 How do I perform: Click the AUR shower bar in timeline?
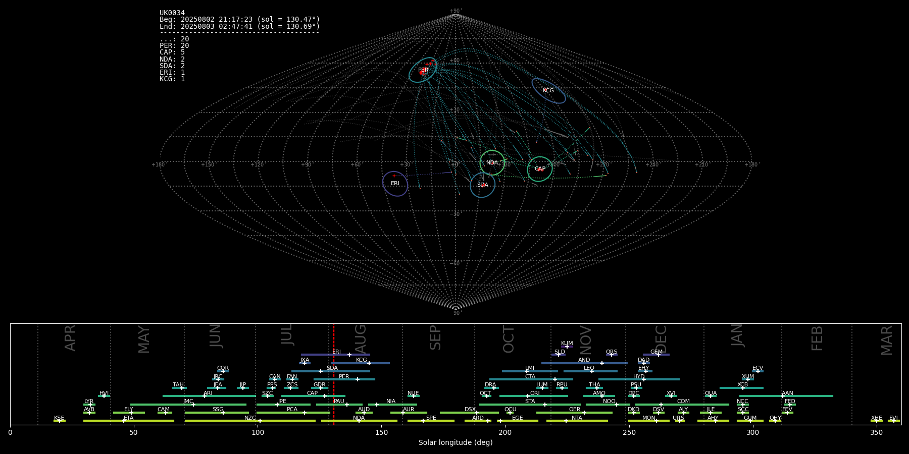409,413
